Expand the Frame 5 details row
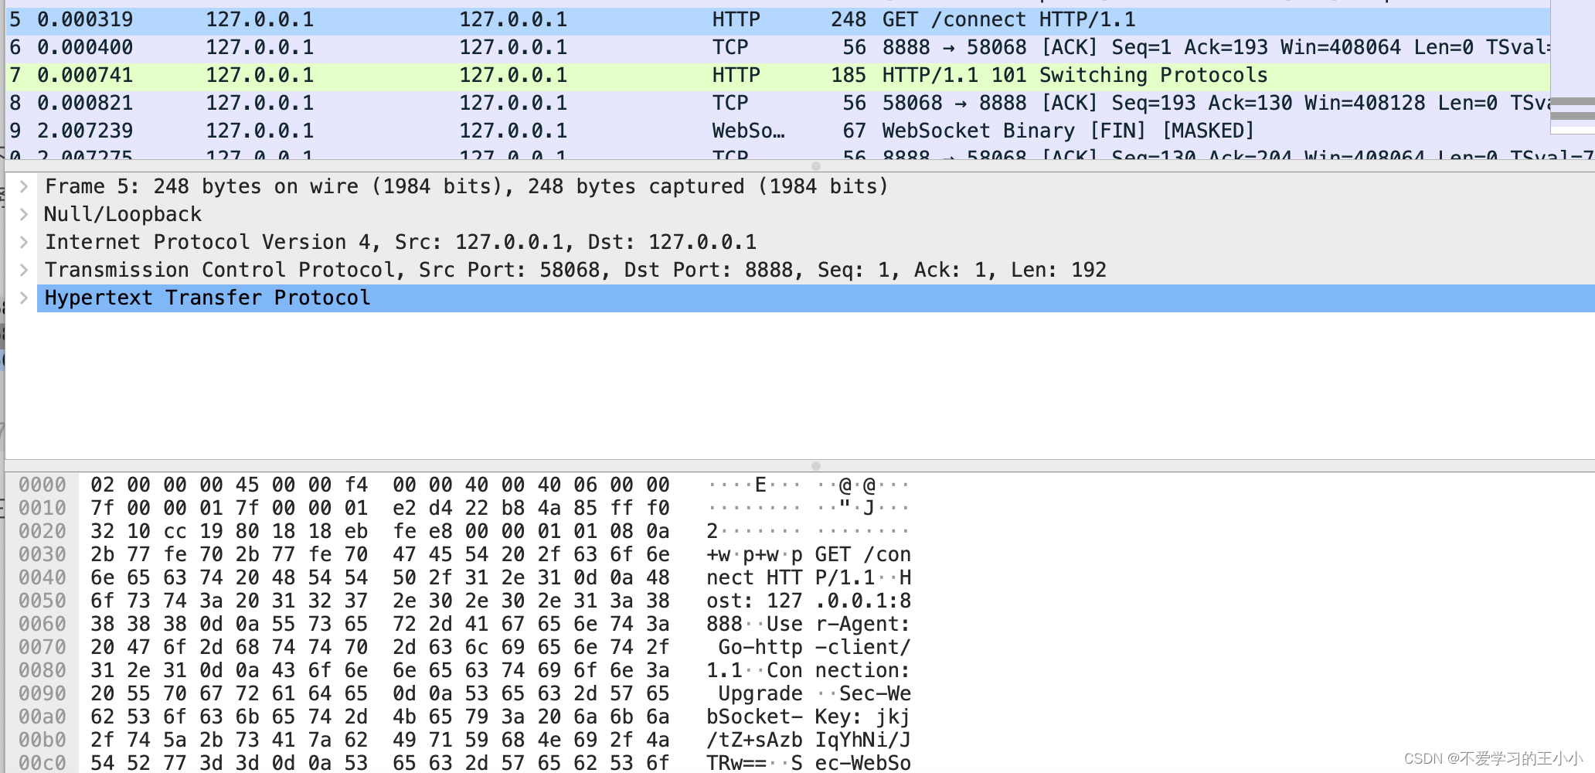The image size is (1595, 773). [24, 186]
